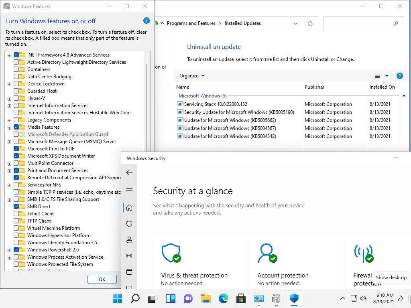Open volume icon in system tray
This screenshot has height=308, width=411.
363,298
